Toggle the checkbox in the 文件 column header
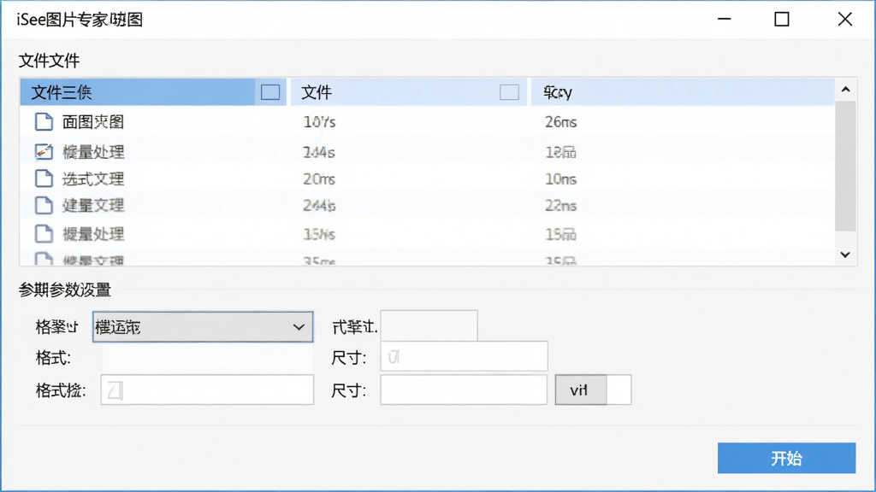The width and height of the screenshot is (876, 492). pos(509,92)
